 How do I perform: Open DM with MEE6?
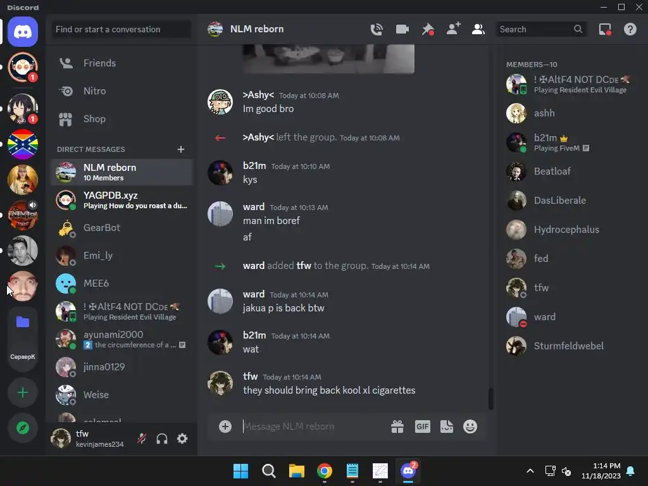click(121, 283)
